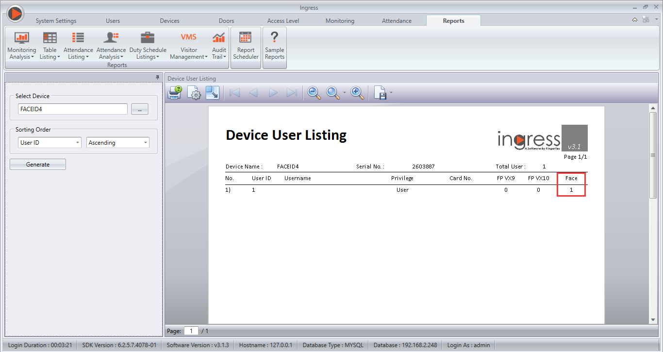Click the FP VX10 column header
The height and width of the screenshot is (352, 663).
tap(539, 178)
